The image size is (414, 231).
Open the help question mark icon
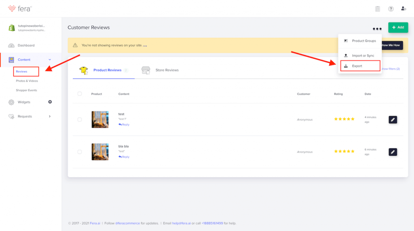point(391,9)
